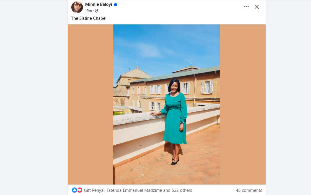Click the globe public-audience icon
The width and height of the screenshot is (311, 195).
[97, 11]
